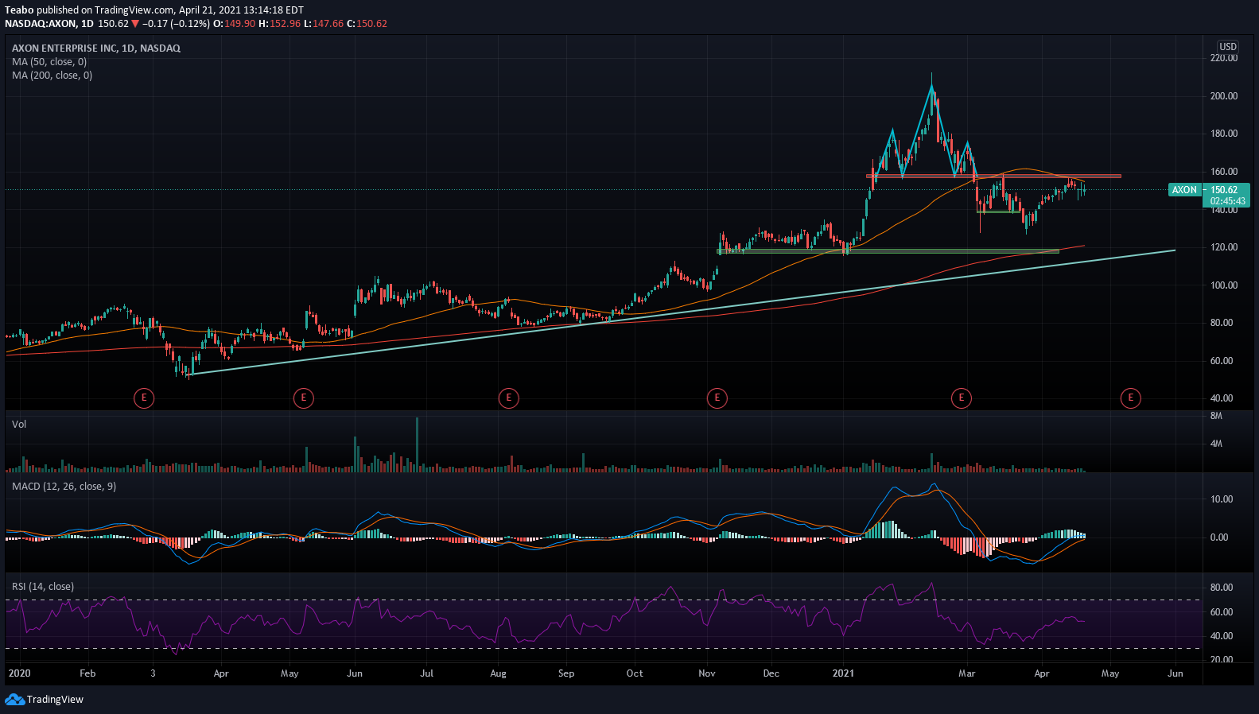Click the NASDAQ:AXON ticker in header
Viewport: 1259px width, 714px height.
coord(41,24)
